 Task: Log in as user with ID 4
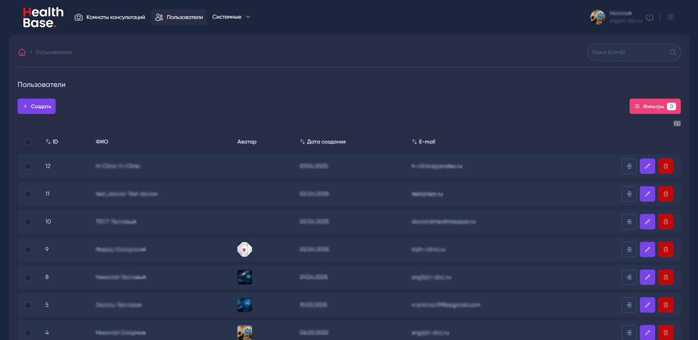(x=629, y=332)
